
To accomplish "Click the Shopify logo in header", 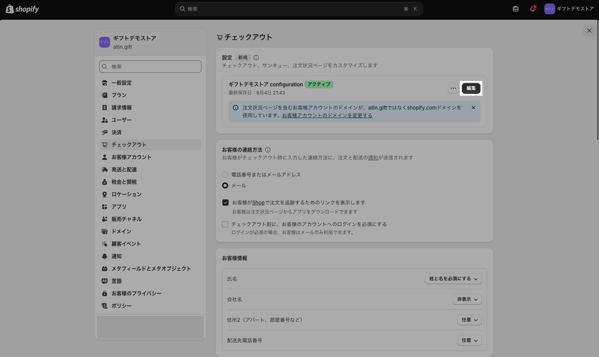I will (x=22, y=9).
